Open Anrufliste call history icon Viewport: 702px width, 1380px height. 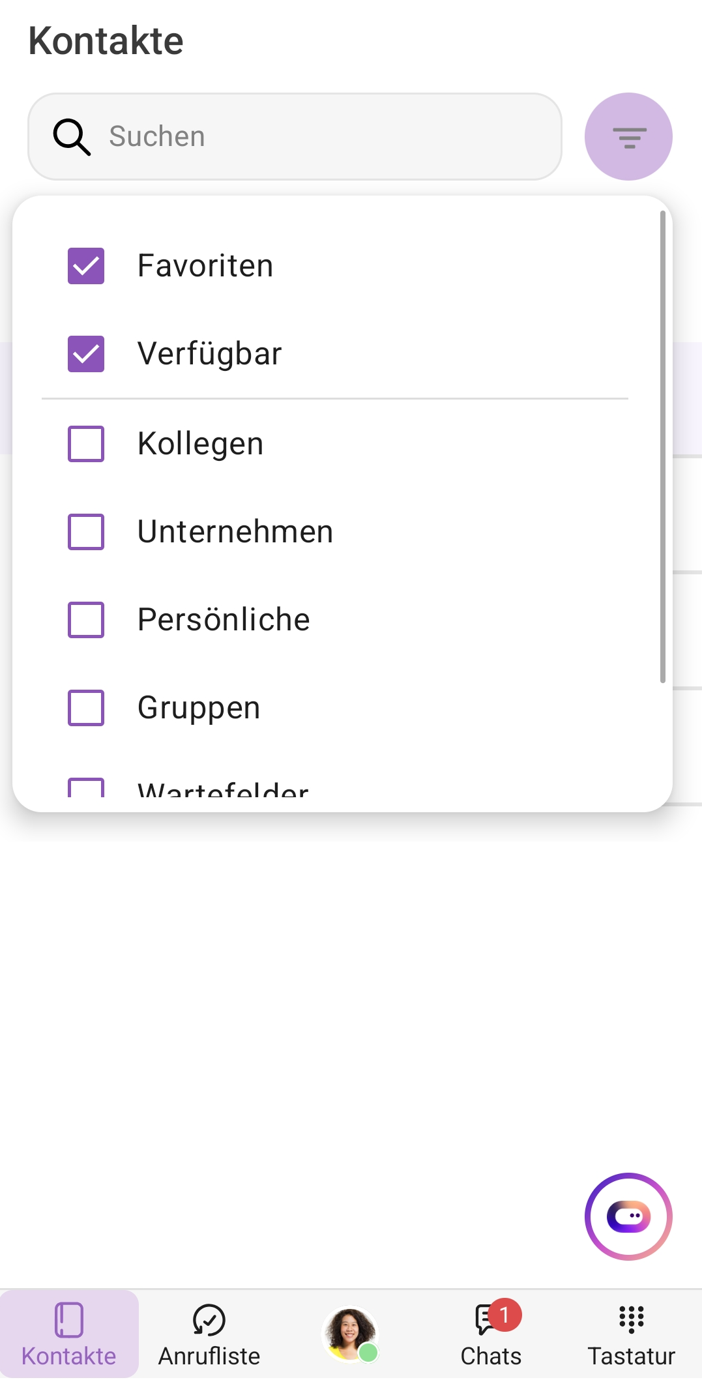[x=209, y=1321]
